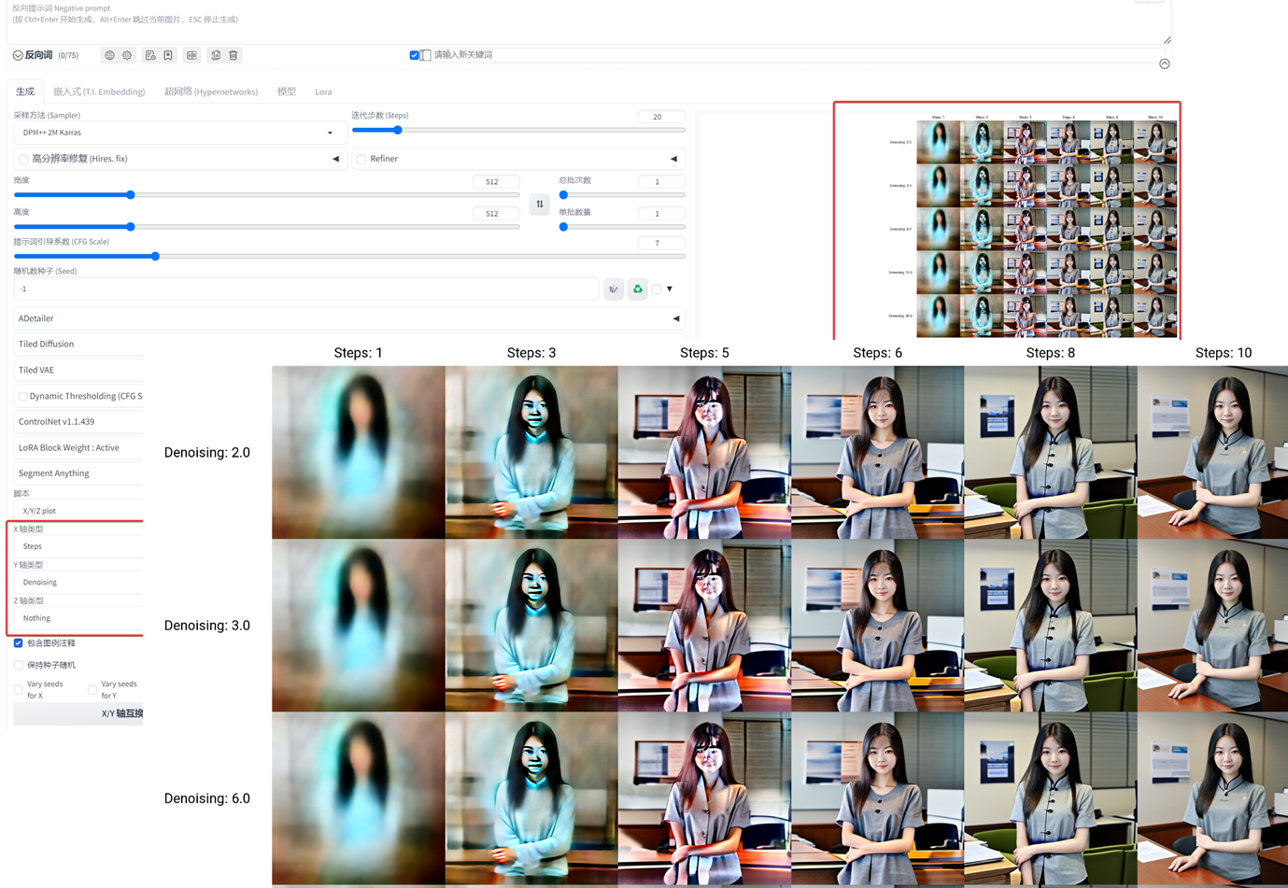The image size is (1288, 888).
Task: Click the recycle icon to reuse last seed
Action: [637, 289]
